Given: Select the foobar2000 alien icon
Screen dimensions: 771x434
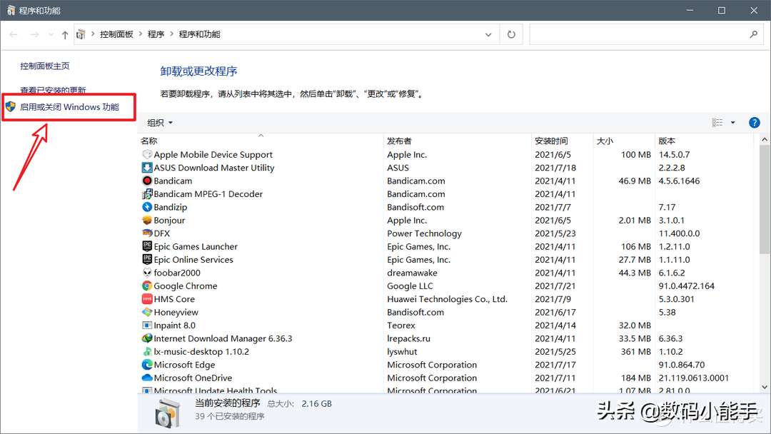Looking at the screenshot, I should pos(147,273).
